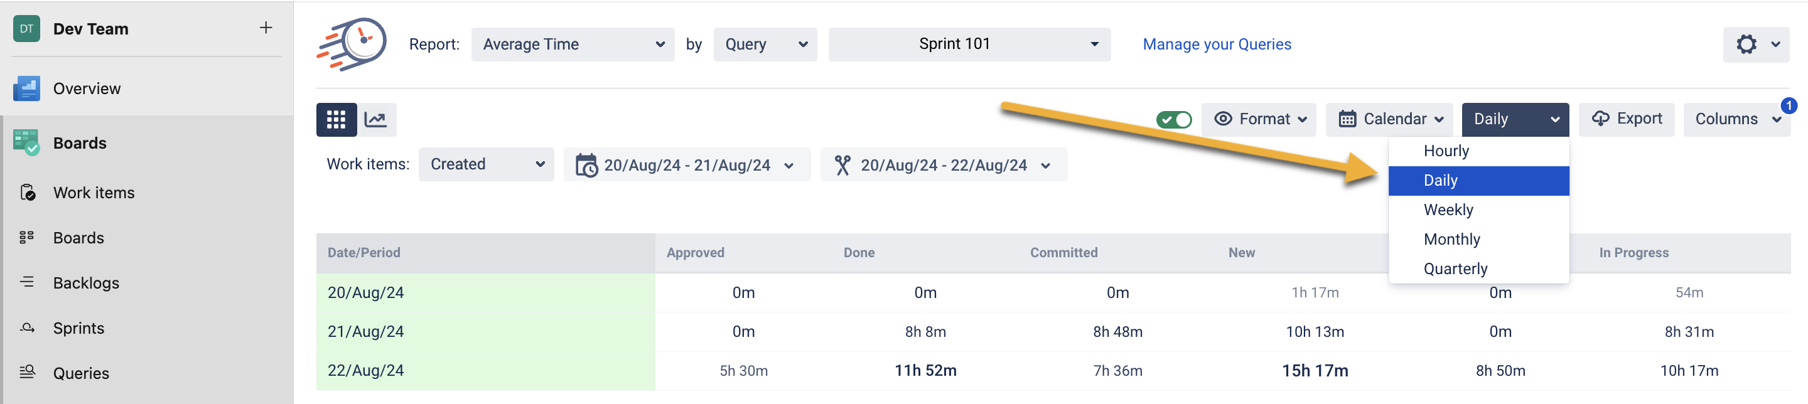Click the Manage your Queries link
The image size is (1808, 404).
(1217, 44)
